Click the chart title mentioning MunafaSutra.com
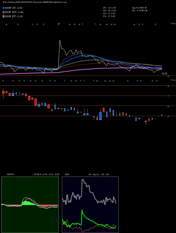 (34, 2)
